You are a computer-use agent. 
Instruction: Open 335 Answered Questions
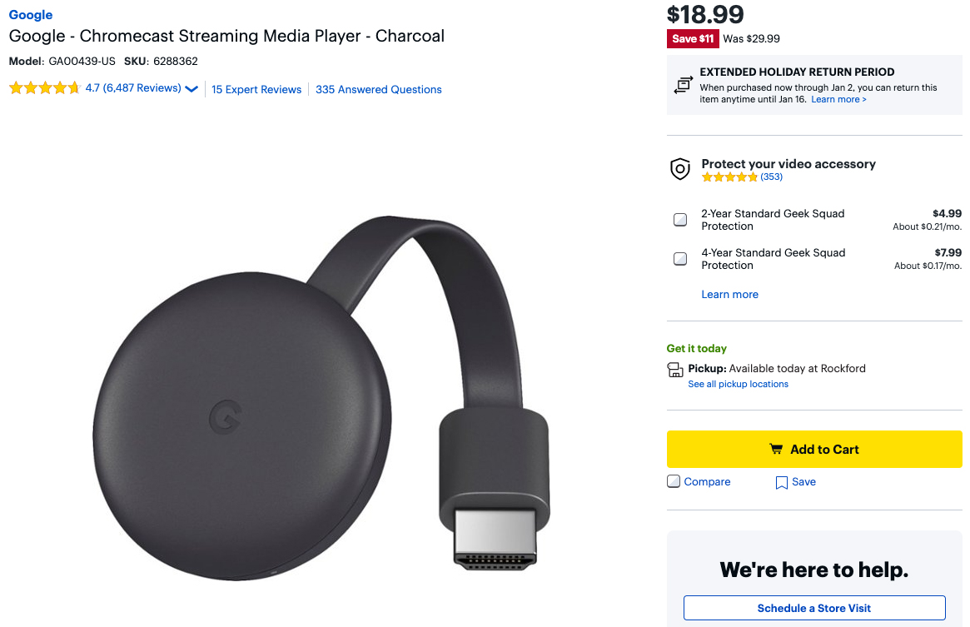pos(378,90)
